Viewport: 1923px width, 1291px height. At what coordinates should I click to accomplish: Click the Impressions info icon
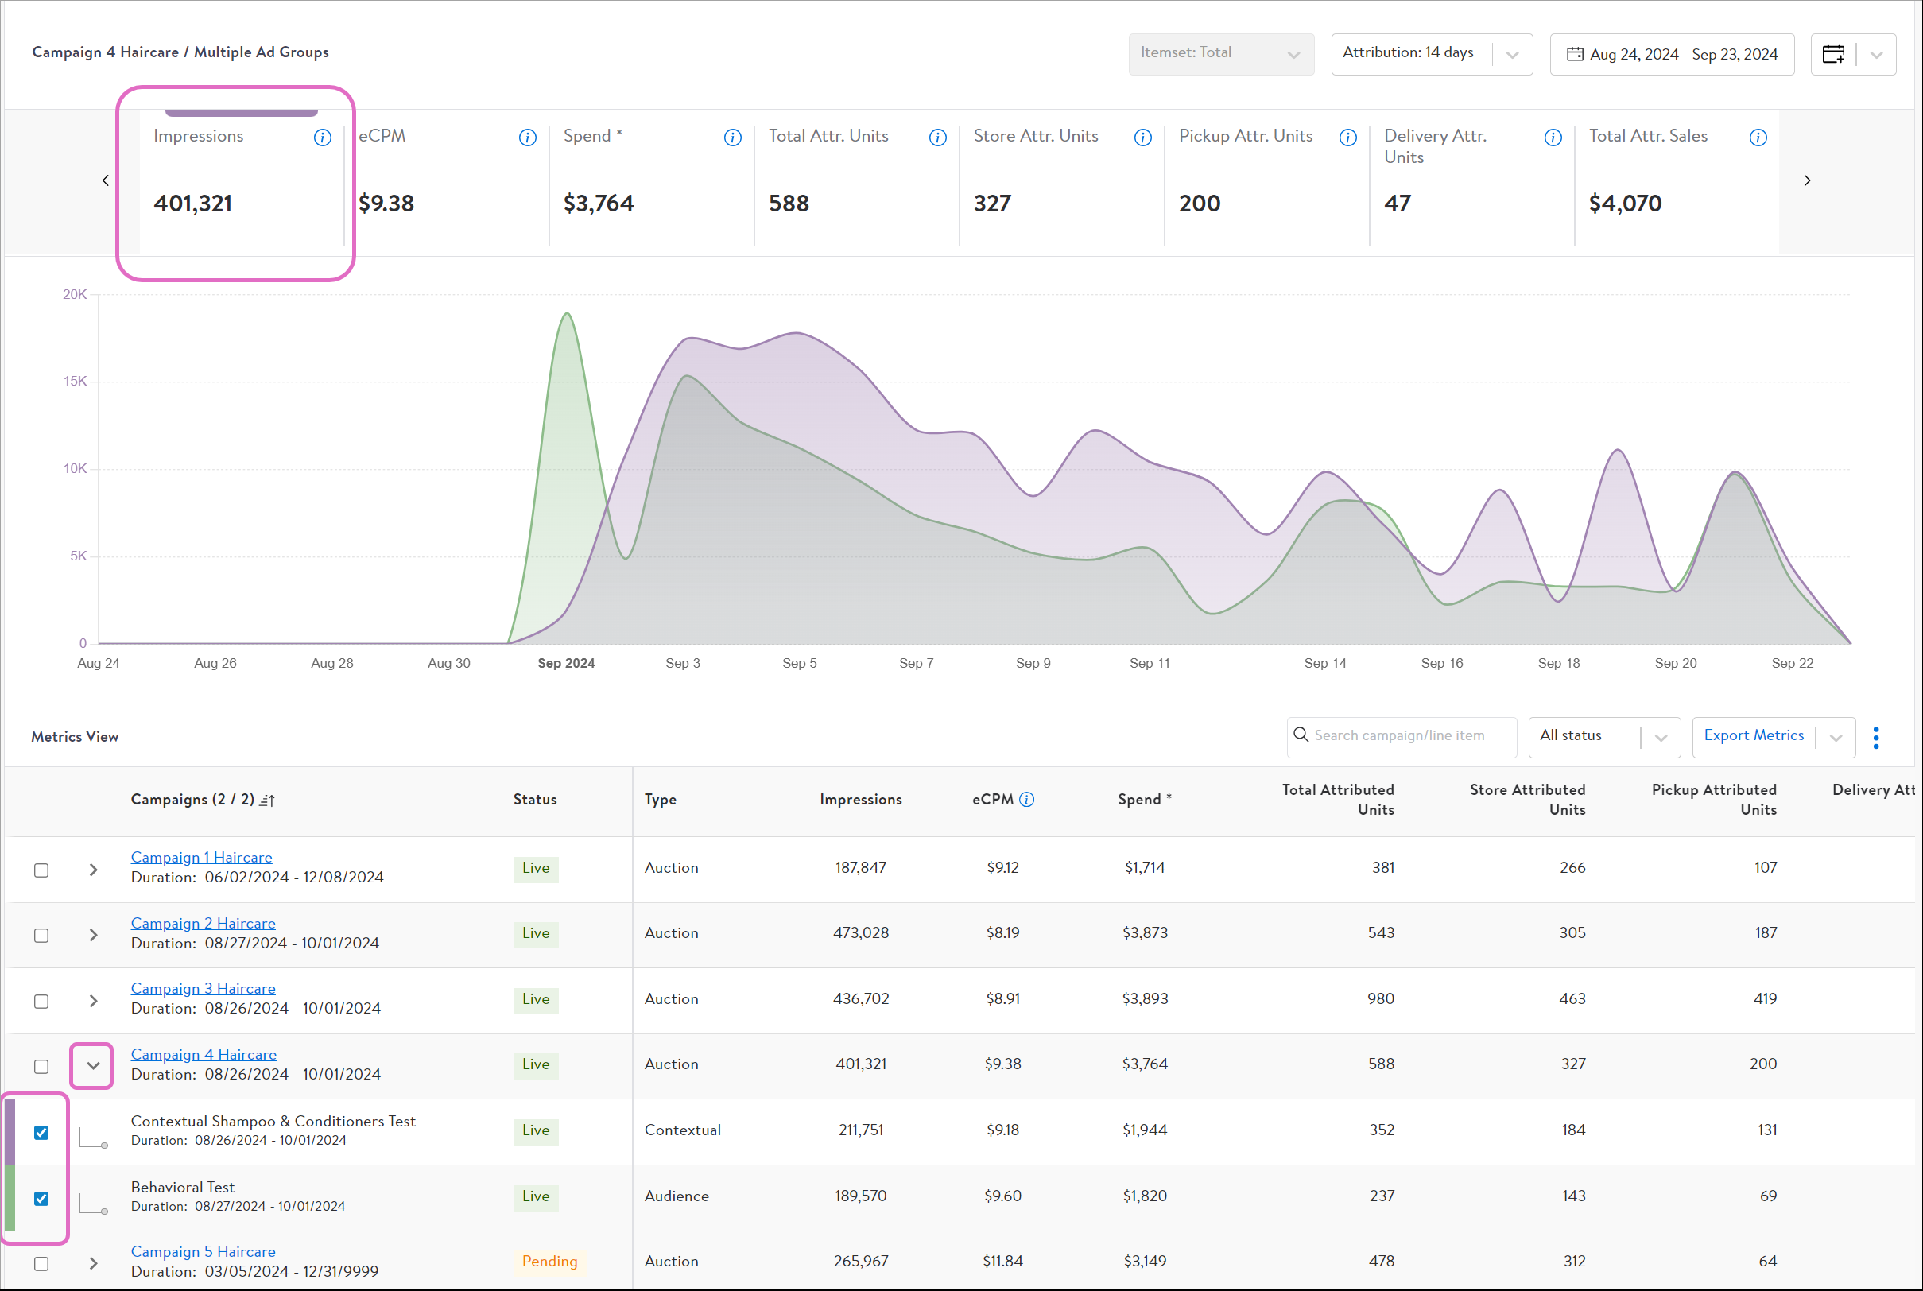(323, 138)
